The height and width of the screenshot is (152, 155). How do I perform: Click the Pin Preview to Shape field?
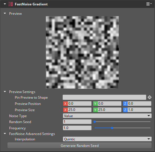pos(104,97)
